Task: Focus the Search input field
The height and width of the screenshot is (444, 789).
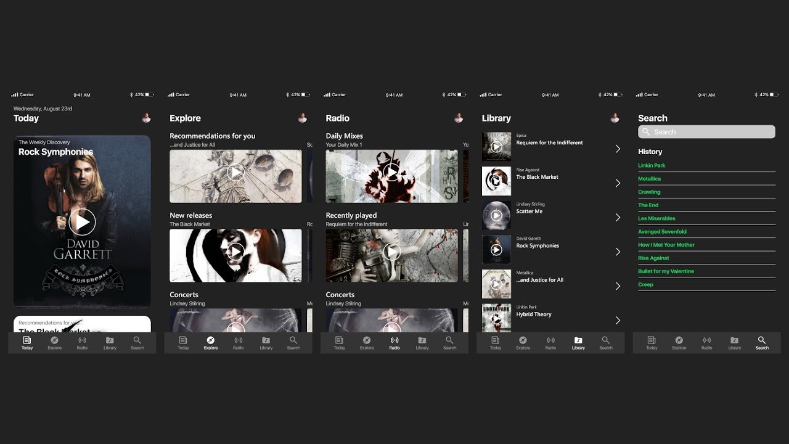Action: (706, 132)
